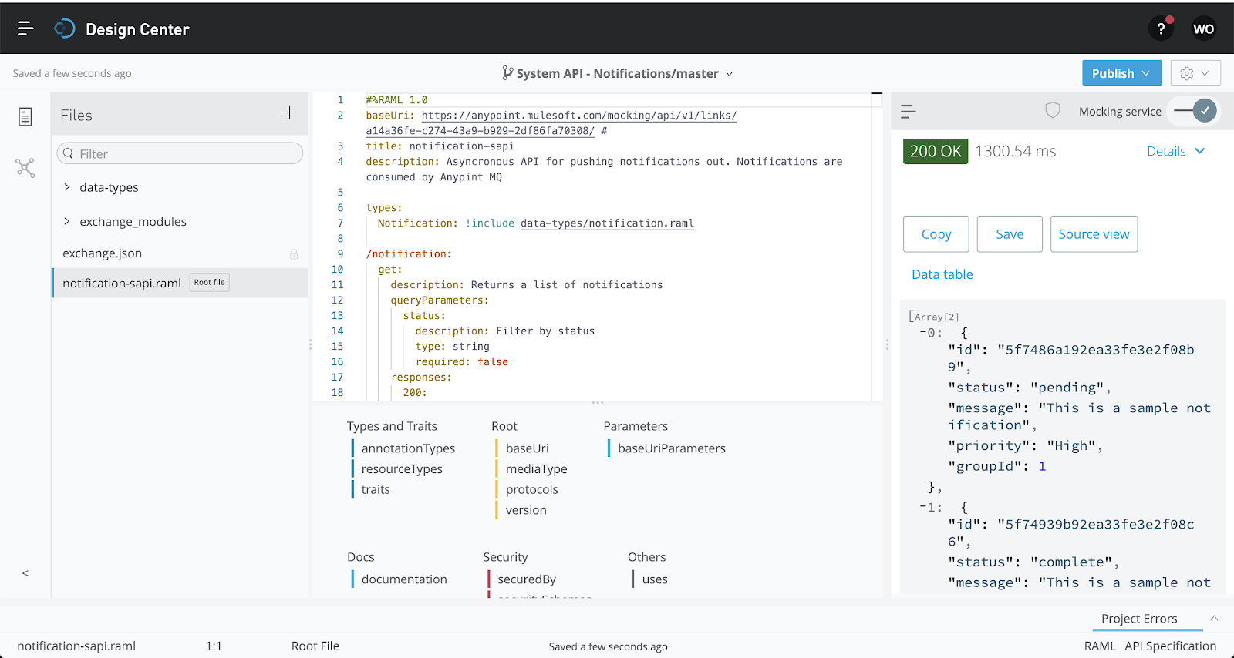Image resolution: width=1234 pixels, height=658 pixels.
Task: Open the hamburger navigation menu
Action: pos(25,29)
